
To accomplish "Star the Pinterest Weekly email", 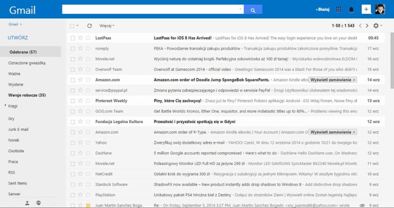I will coord(81,100).
